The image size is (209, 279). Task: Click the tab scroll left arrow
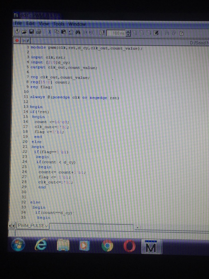point(10,226)
